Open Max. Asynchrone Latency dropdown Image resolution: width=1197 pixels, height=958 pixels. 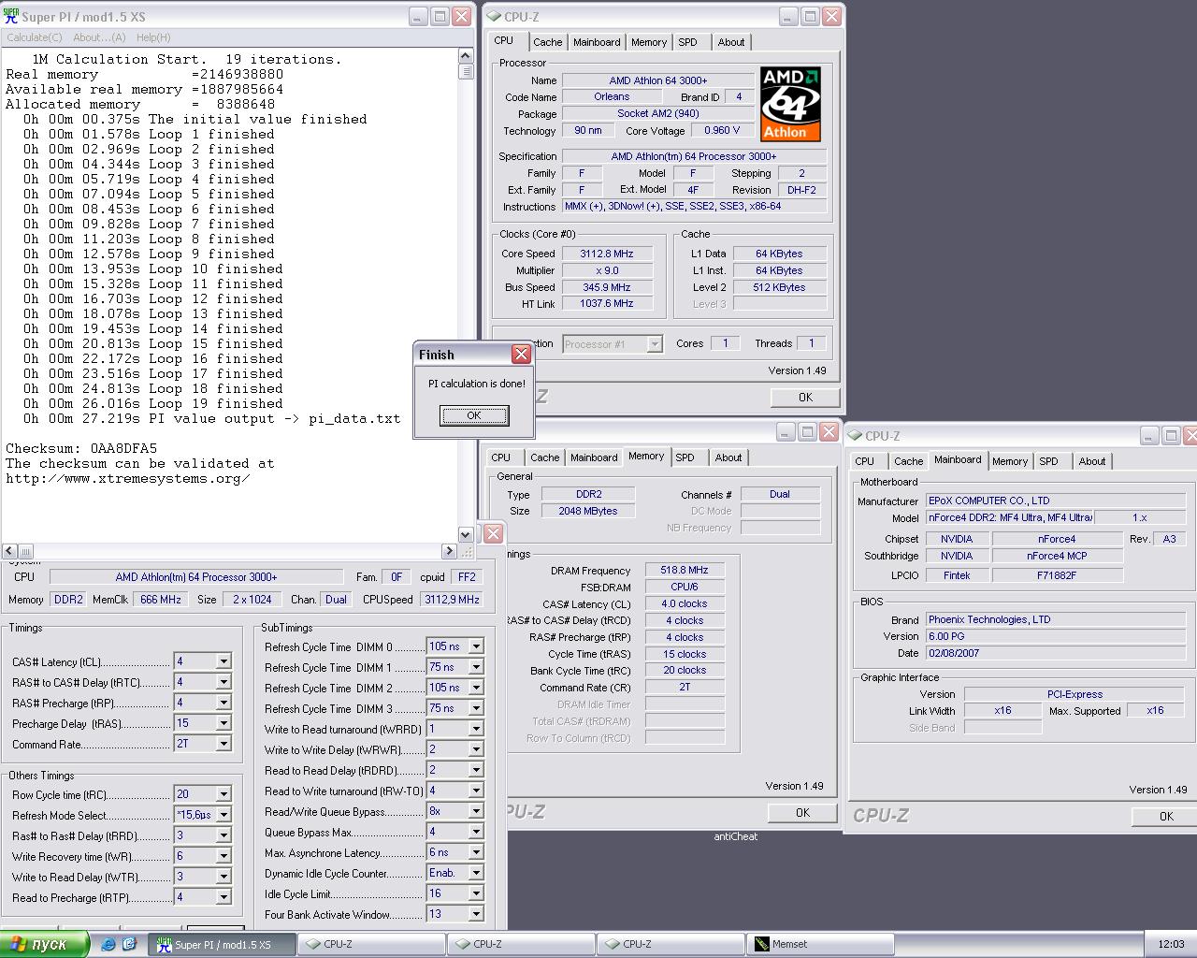(x=476, y=852)
